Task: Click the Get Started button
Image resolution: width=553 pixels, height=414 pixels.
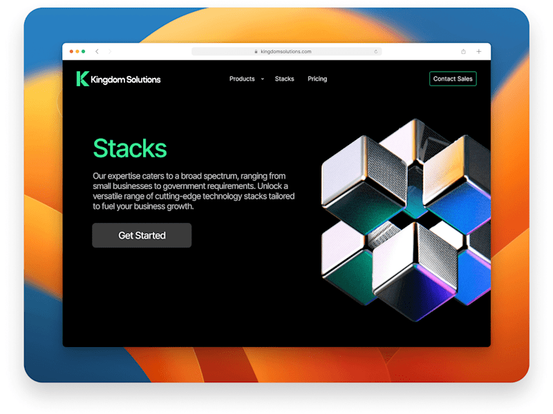Action: 142,235
